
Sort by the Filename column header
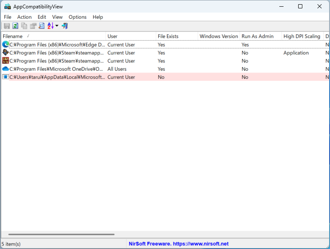tap(54, 36)
